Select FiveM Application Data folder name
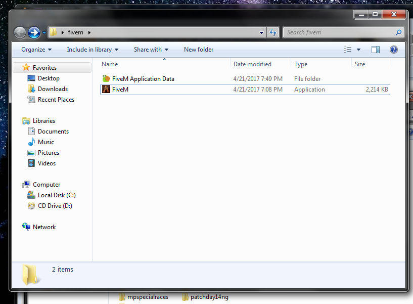This screenshot has height=304, width=413. click(143, 79)
